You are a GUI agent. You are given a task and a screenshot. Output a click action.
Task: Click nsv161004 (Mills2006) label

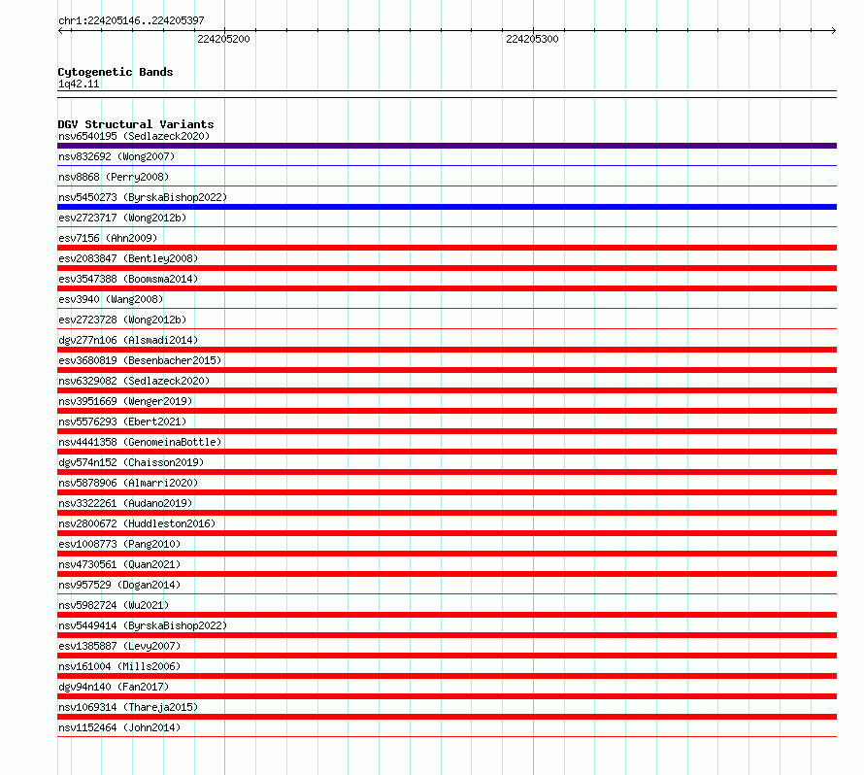pyautogui.click(x=119, y=666)
